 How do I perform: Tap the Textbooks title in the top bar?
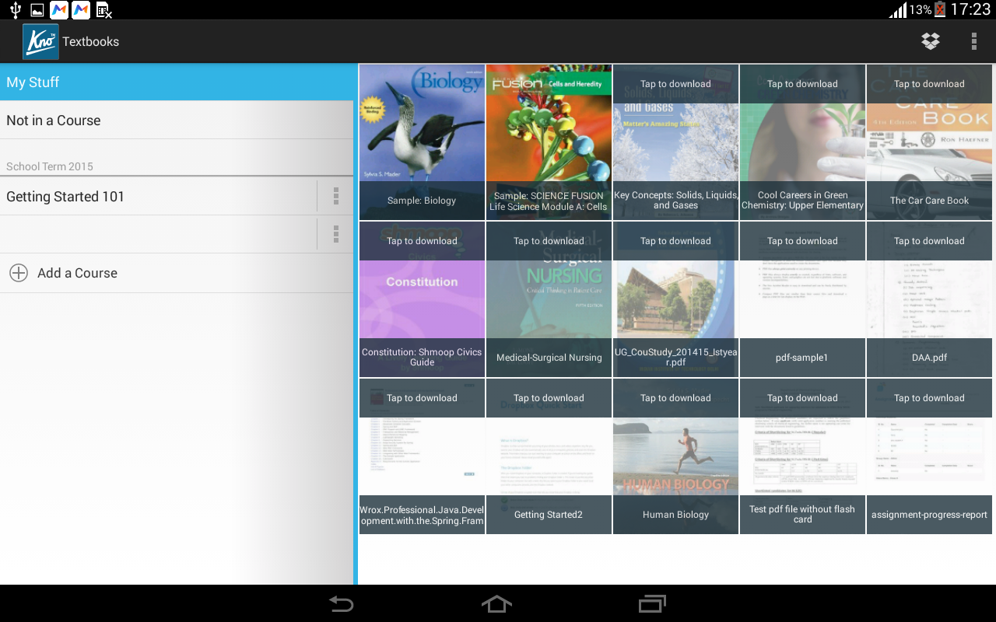[91, 41]
